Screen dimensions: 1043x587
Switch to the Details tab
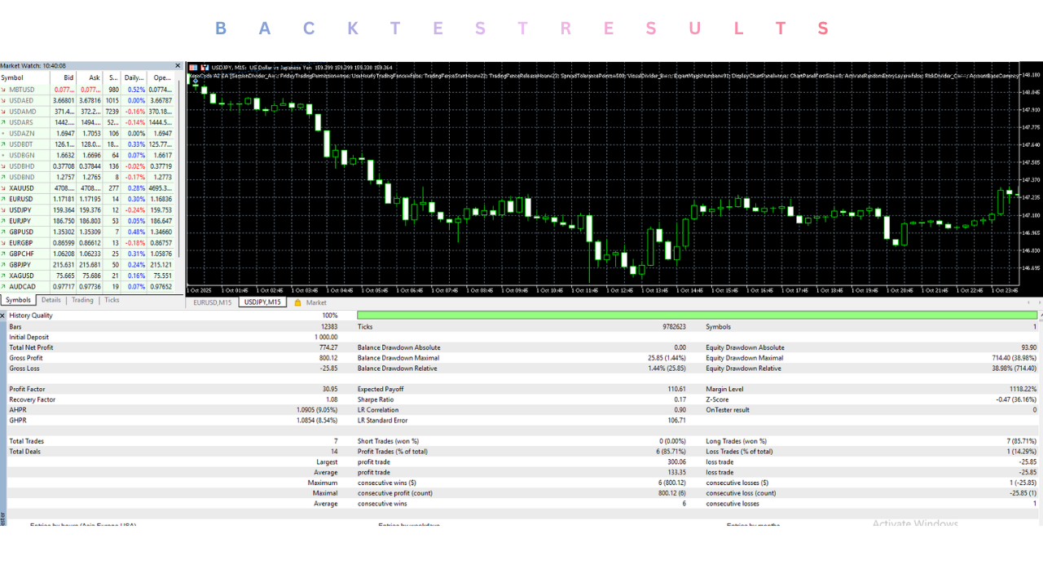point(51,300)
